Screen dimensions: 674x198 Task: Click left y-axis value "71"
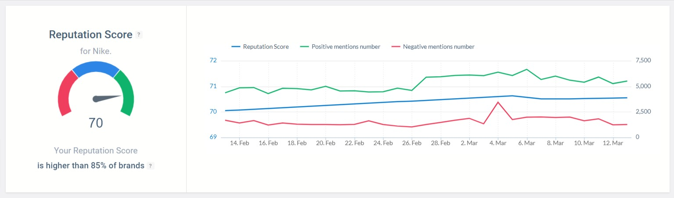213,86
